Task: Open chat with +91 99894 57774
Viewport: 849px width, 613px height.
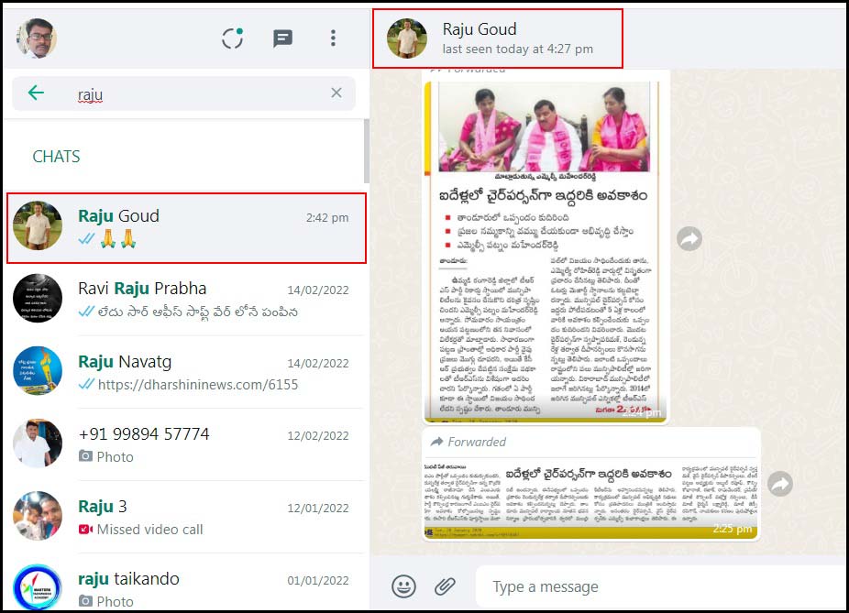Action: tap(184, 444)
